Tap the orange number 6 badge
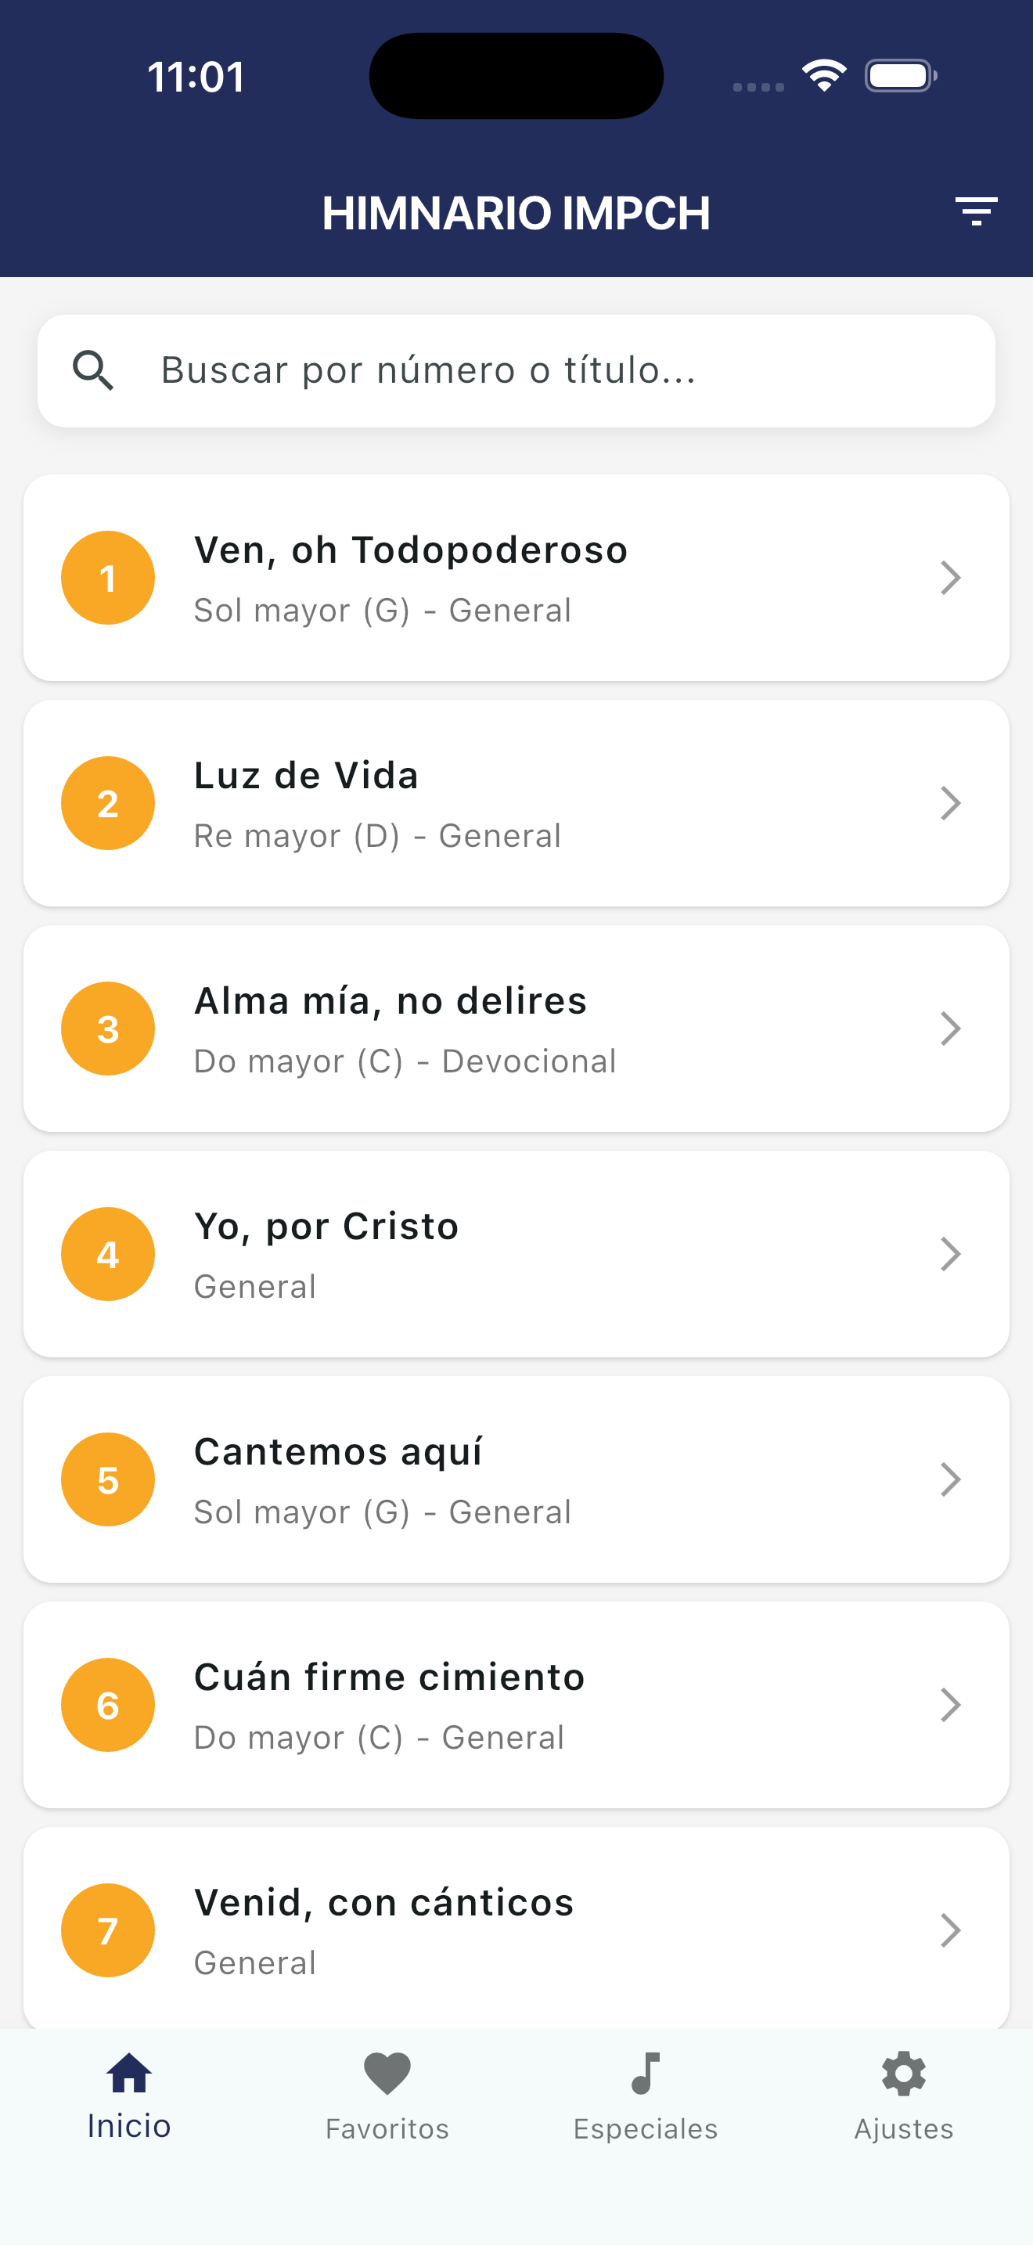Screen dimensions: 1033x2245 (x=108, y=1705)
